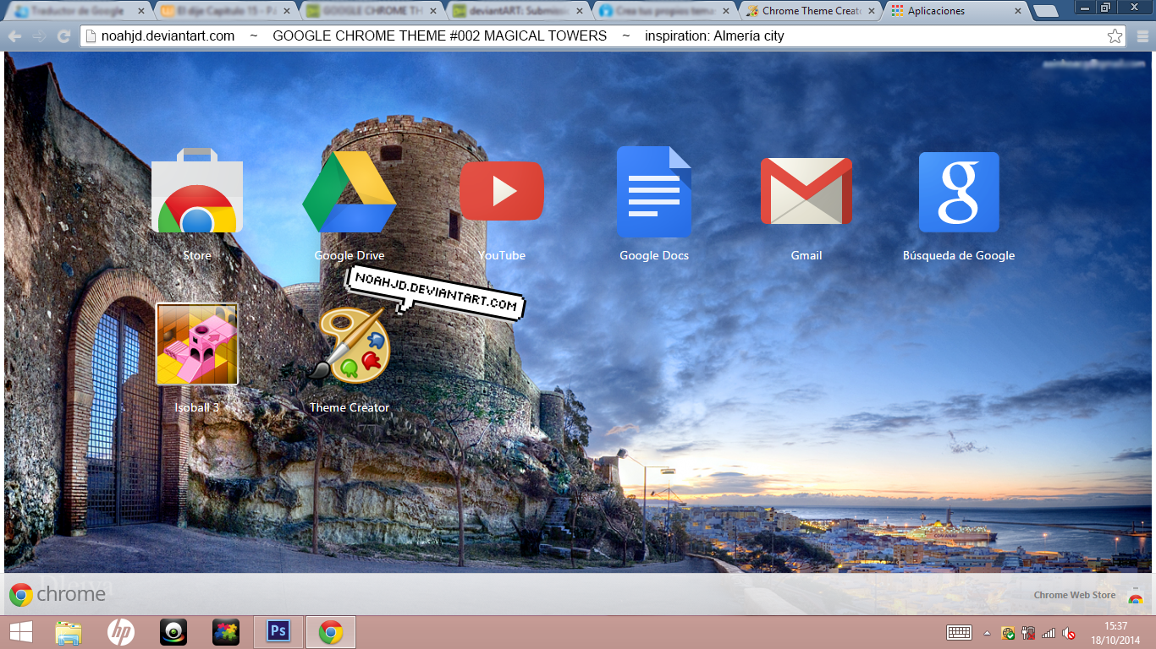Click the Theme Creator label text
This screenshot has height=649, width=1156.
click(x=350, y=407)
